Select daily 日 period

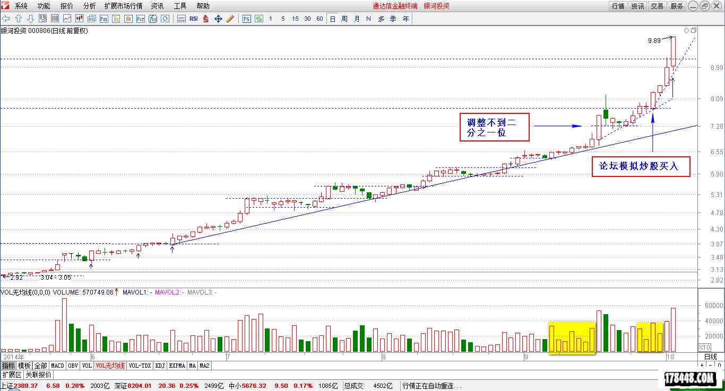[x=332, y=19]
